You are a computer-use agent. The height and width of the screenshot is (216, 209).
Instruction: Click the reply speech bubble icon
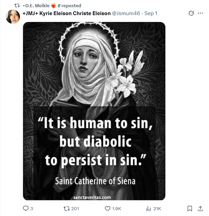[25, 208]
